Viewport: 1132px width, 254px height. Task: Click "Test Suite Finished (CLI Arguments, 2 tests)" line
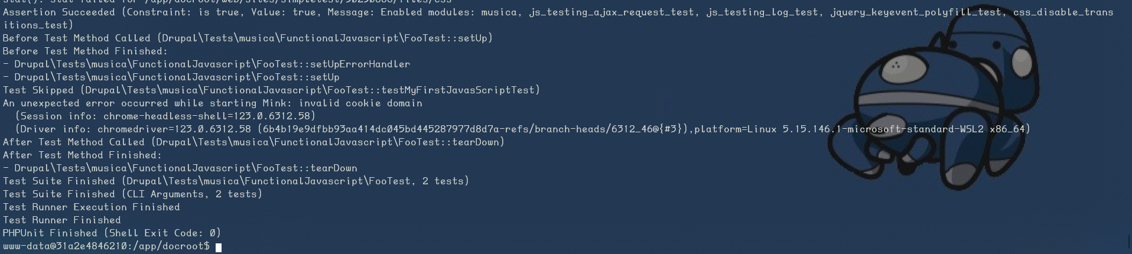pyautogui.click(x=132, y=194)
